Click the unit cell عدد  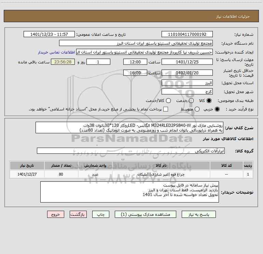point(95,174)
